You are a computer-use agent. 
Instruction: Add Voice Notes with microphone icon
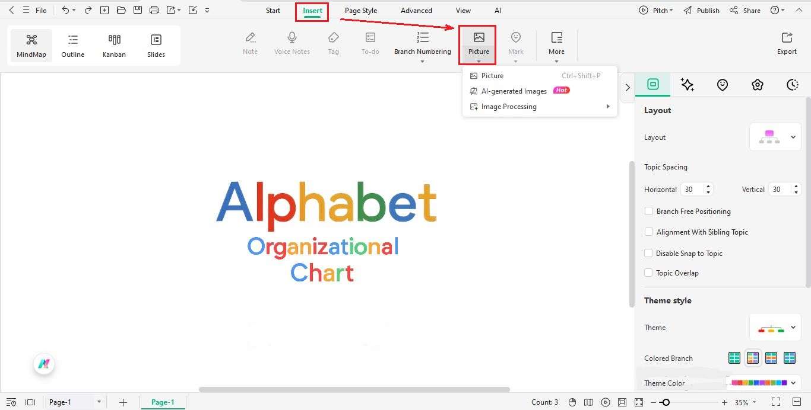pos(292,43)
